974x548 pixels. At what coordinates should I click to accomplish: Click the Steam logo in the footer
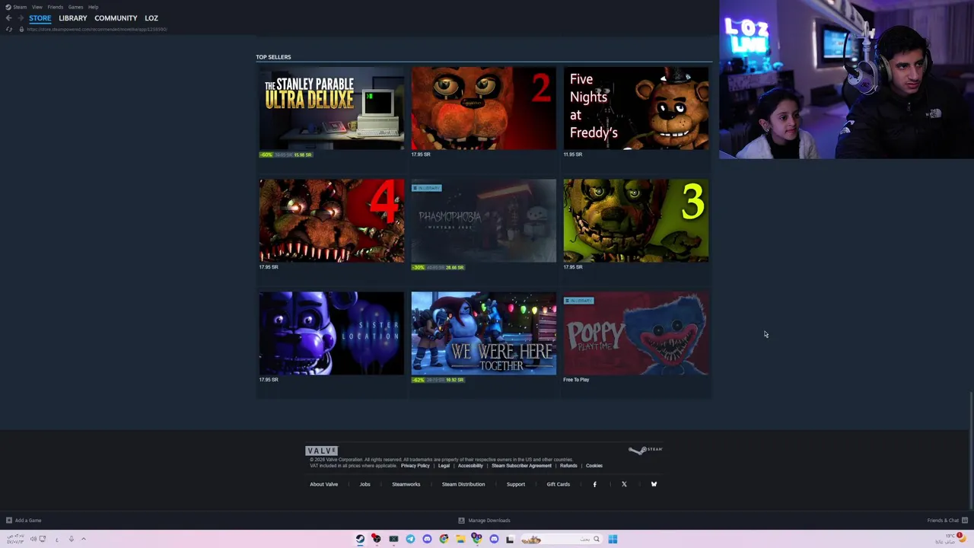(645, 450)
